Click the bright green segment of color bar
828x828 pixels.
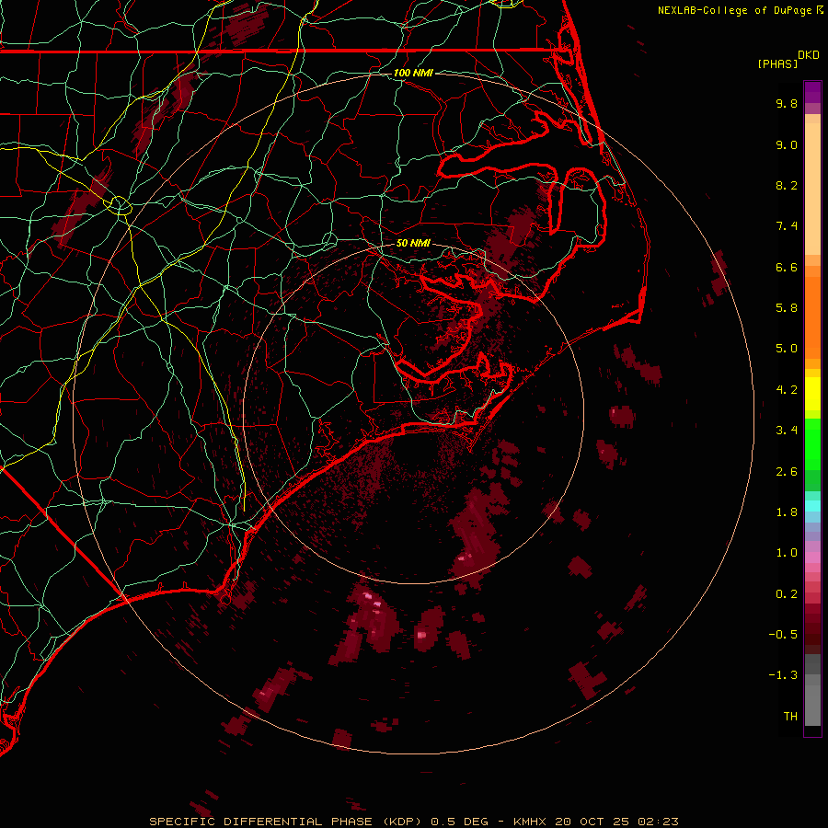pos(812,443)
